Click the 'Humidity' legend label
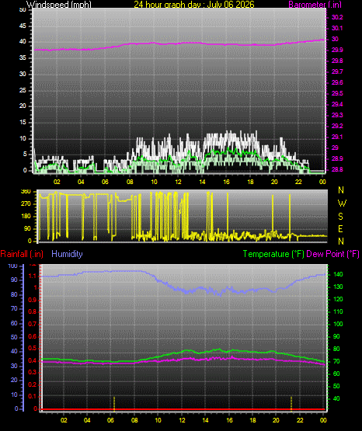The height and width of the screenshot is (431, 362). click(x=67, y=254)
